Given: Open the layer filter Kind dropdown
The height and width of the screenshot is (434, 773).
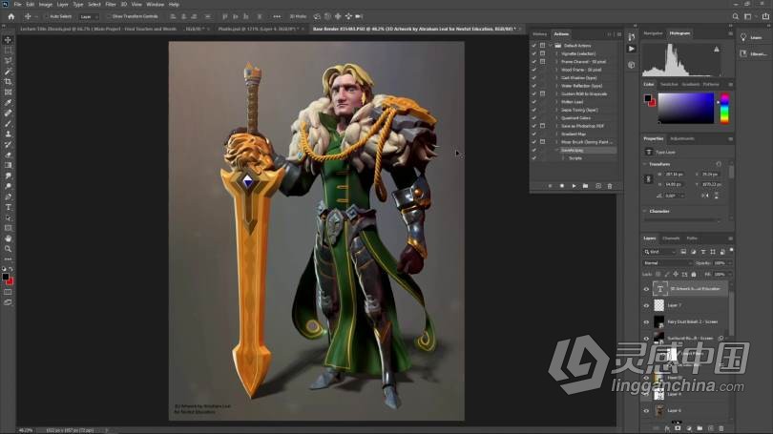Looking at the screenshot, I should 659,252.
